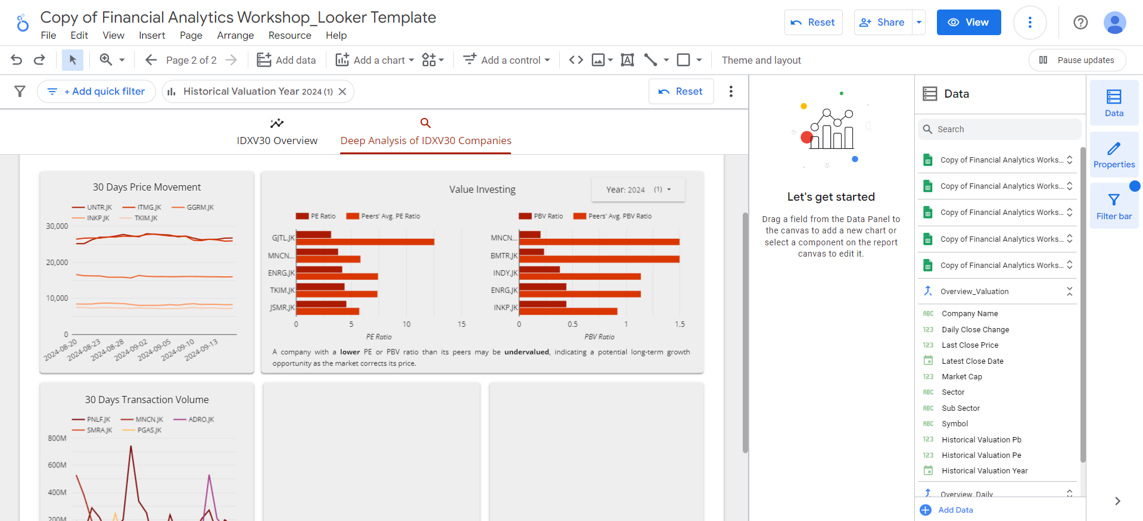
Task: Click the URL embed code icon
Action: 576,60
